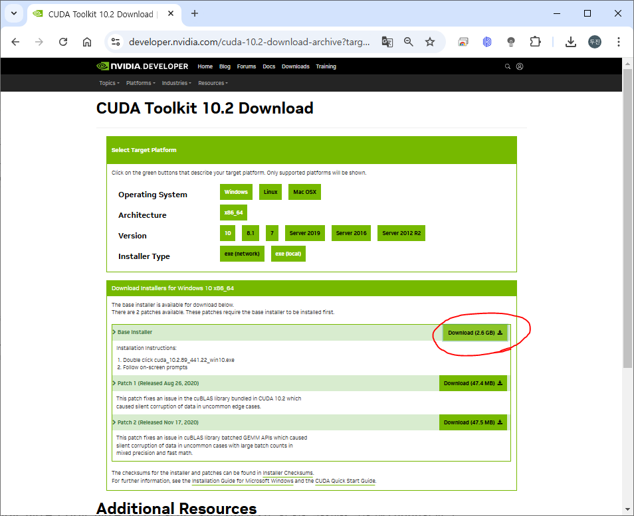Open the Downloads nav item

(x=296, y=66)
